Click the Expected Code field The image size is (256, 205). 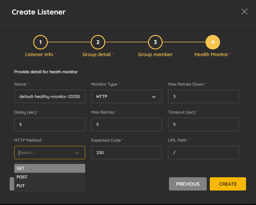(127, 153)
